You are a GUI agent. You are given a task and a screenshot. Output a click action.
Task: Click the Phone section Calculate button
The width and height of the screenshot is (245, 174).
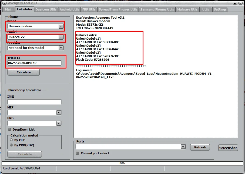24,72
